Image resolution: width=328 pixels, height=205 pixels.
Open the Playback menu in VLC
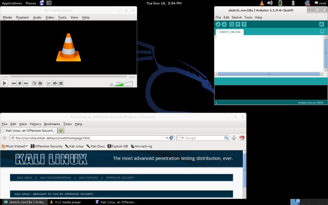[23, 17]
